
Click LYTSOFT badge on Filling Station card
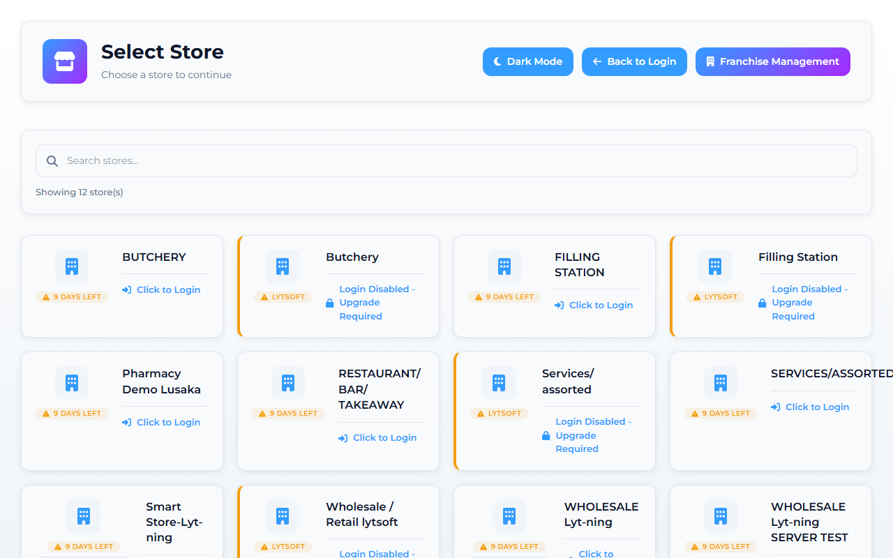(x=715, y=297)
